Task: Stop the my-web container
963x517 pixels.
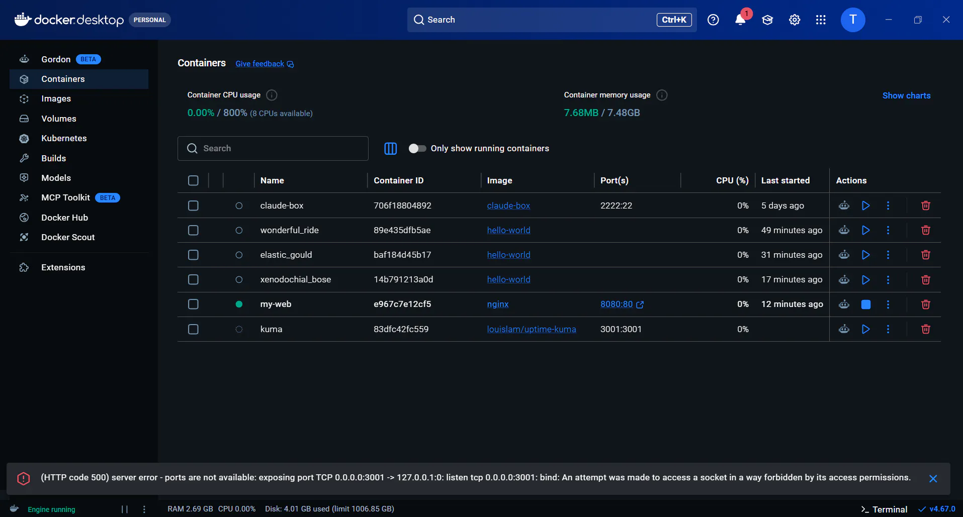Action: [866, 304]
